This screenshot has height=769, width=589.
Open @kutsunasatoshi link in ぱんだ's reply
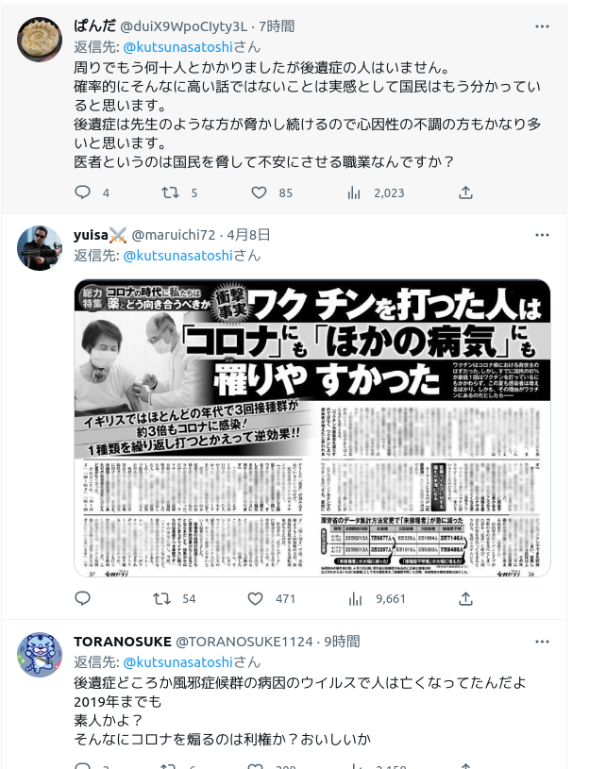(178, 47)
